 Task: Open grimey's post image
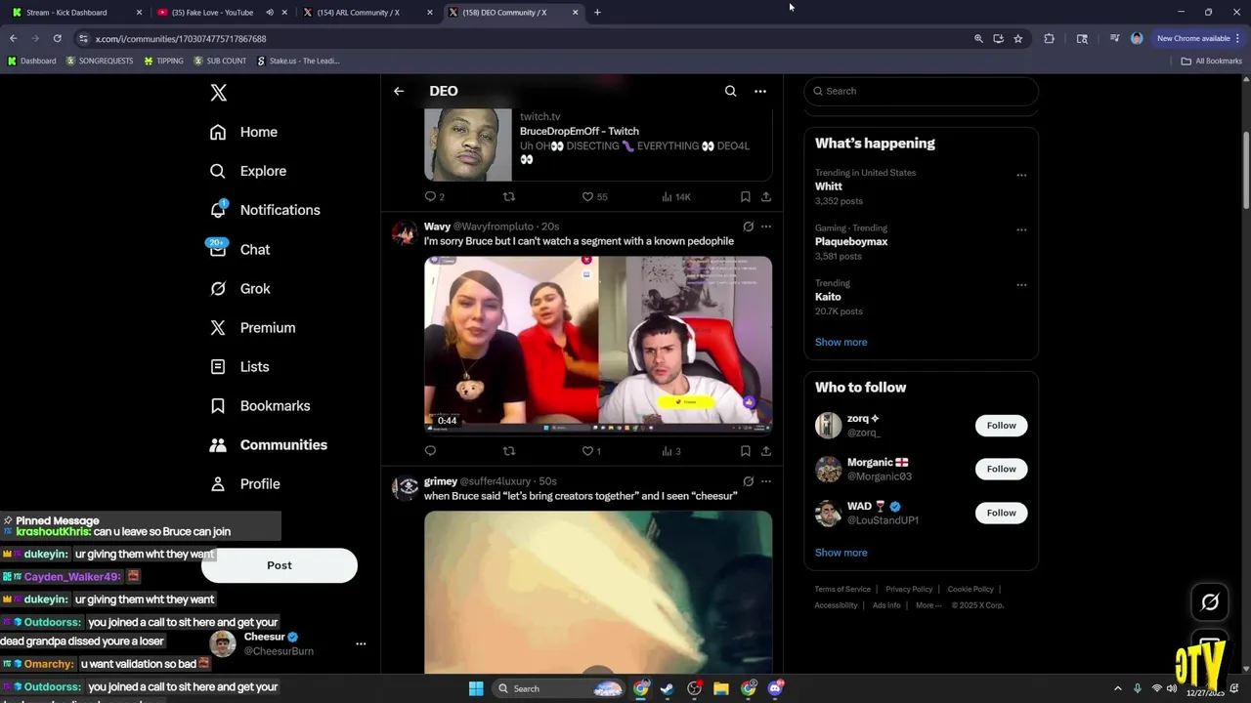coord(598,592)
